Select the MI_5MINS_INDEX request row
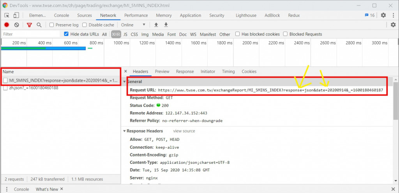399x193 pixels. coord(61,81)
